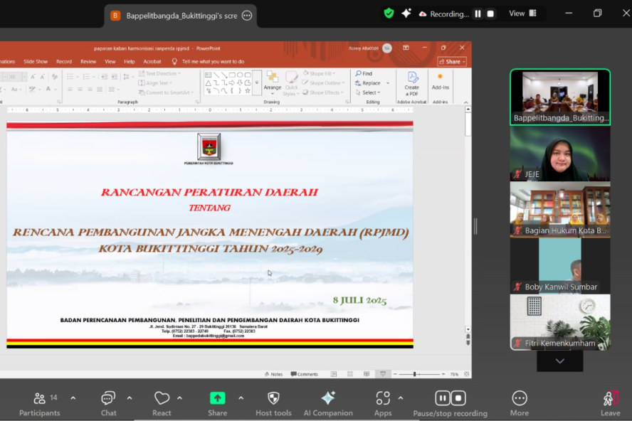This screenshot has width=632, height=421.
Task: Expand the Participants options arrow
Action: pos(73,398)
